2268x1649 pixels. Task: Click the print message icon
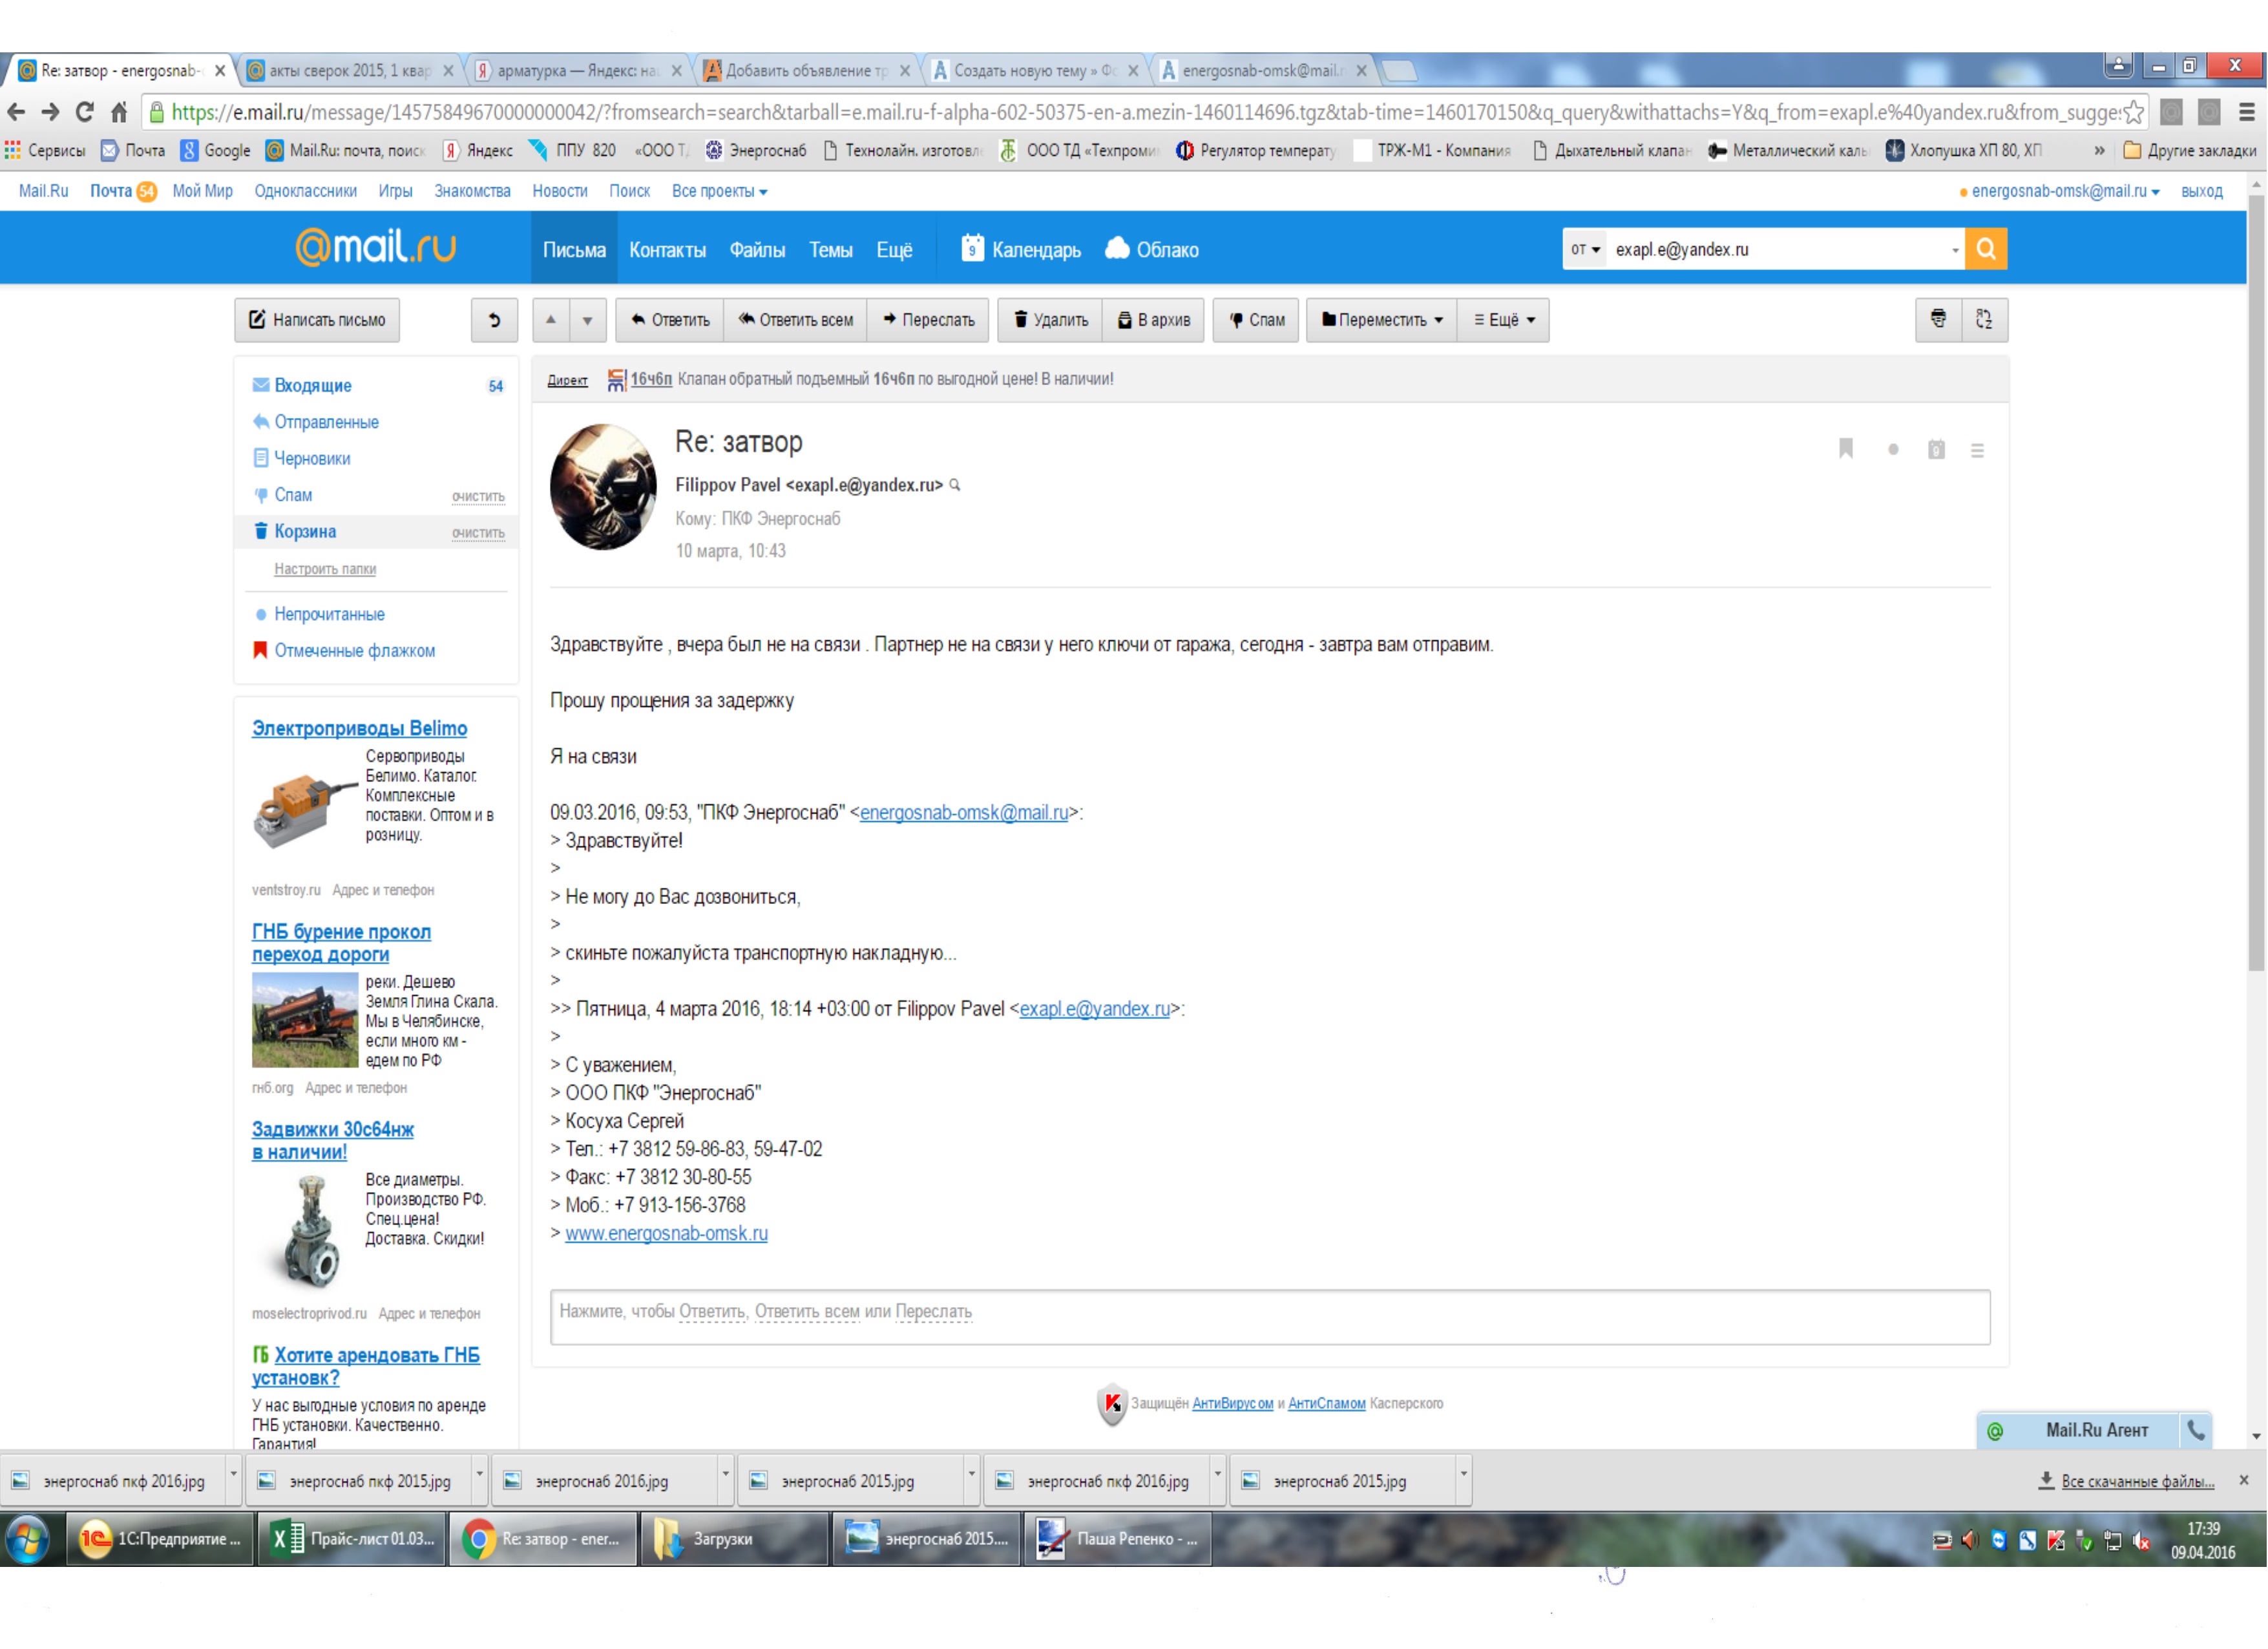point(1938,320)
